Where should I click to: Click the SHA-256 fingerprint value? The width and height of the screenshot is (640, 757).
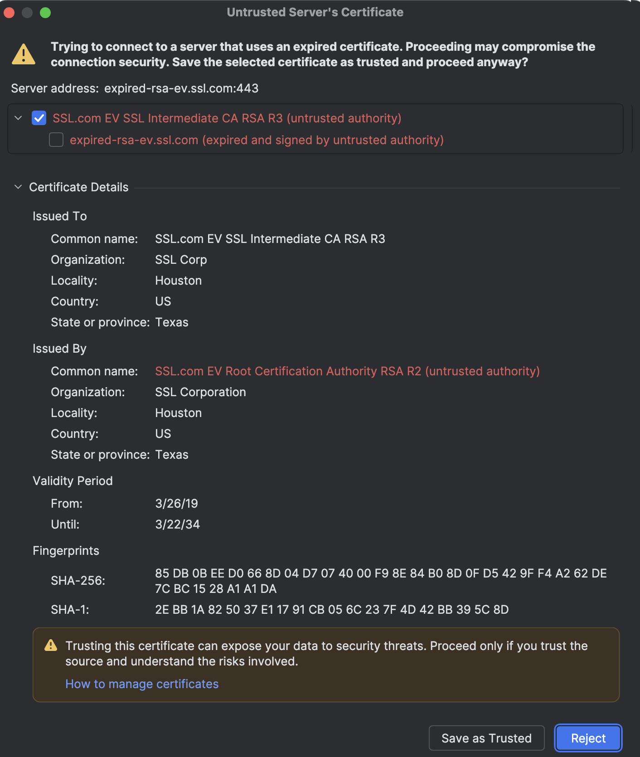[380, 581]
